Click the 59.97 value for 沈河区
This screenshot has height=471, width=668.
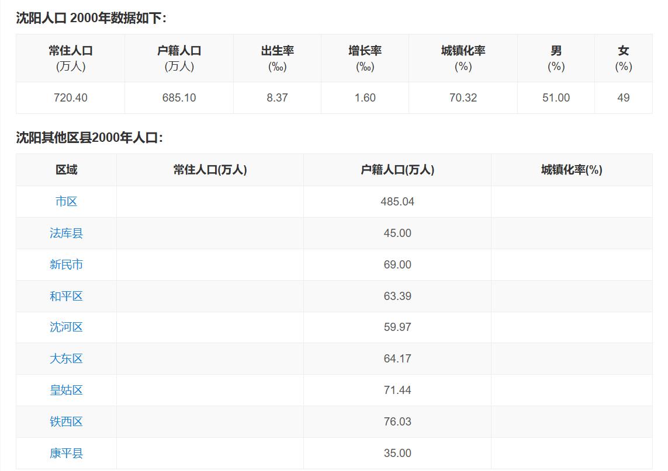click(x=397, y=327)
